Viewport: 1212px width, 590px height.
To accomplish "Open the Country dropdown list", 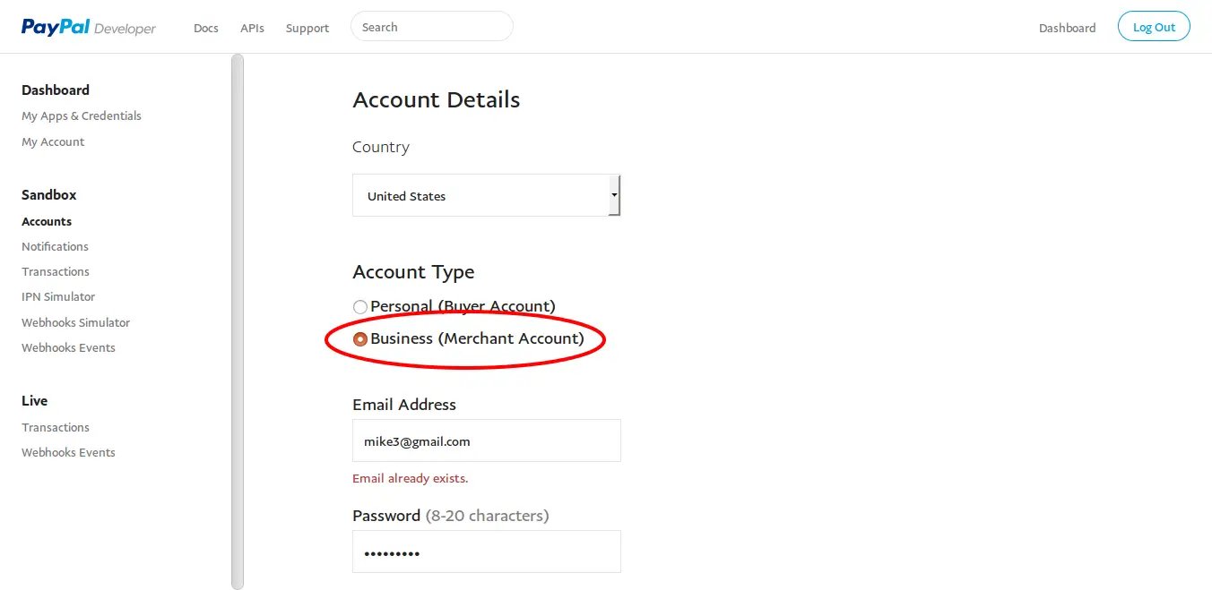I will coord(486,195).
